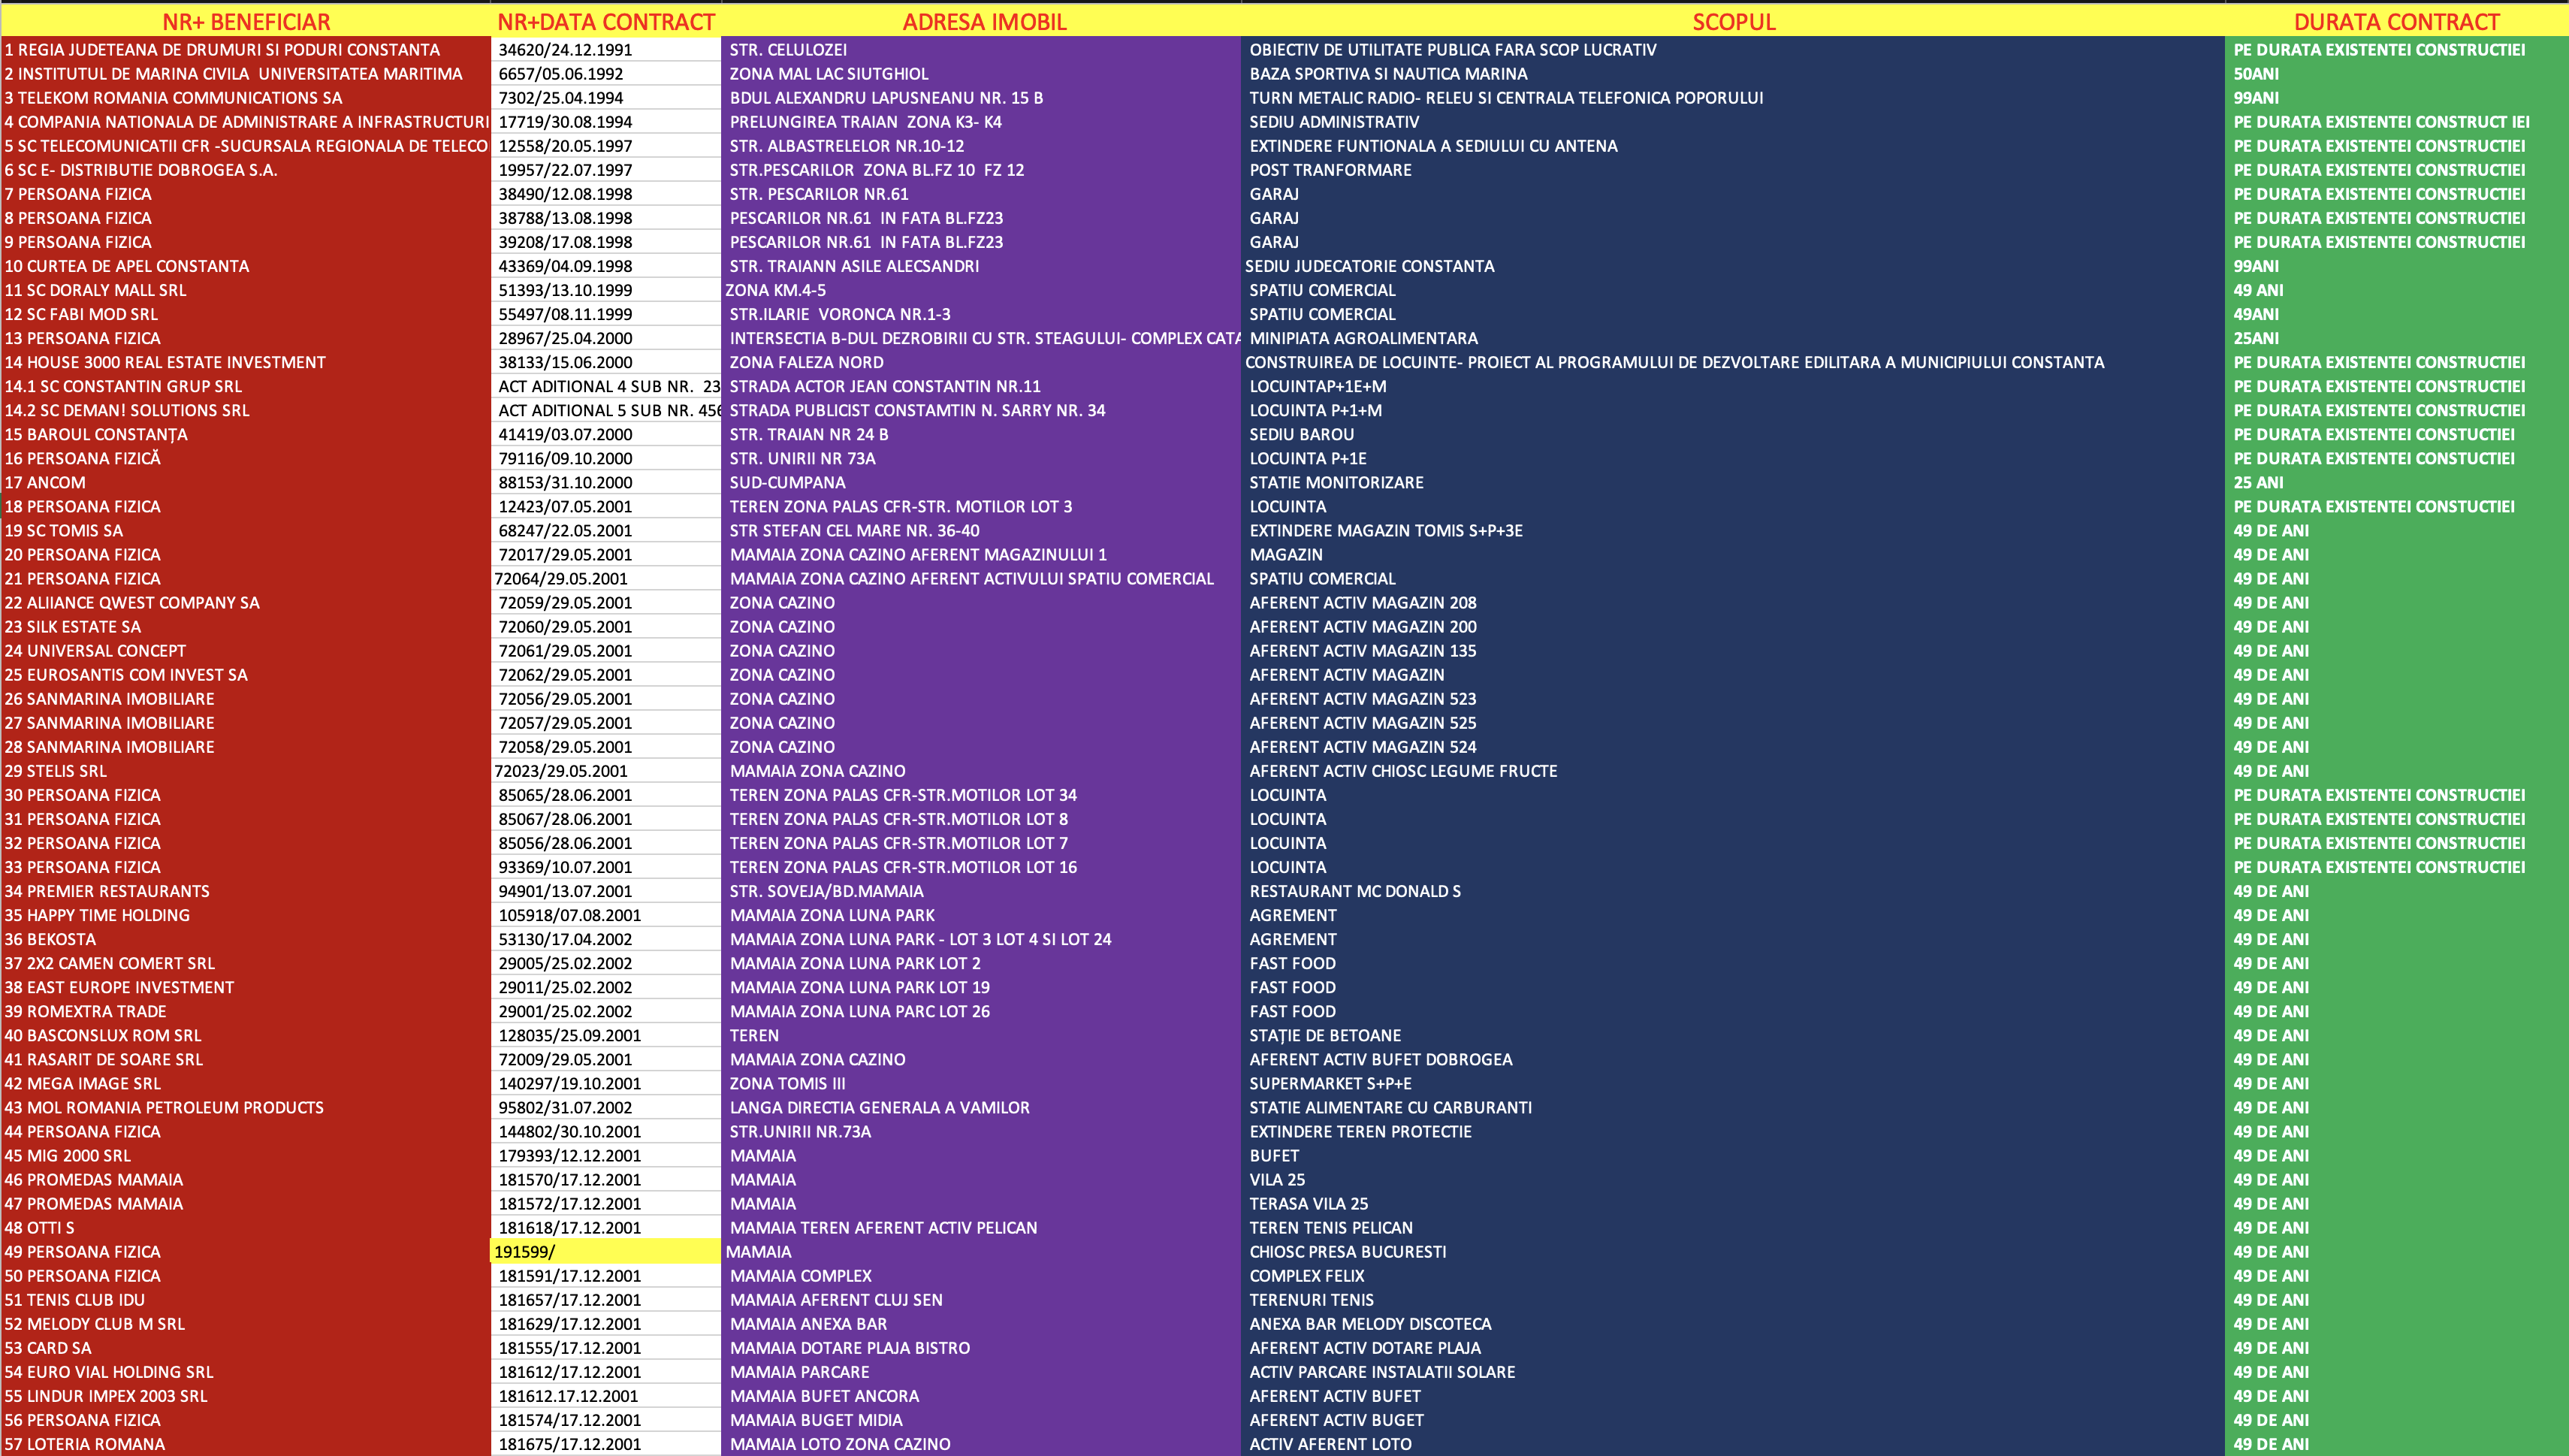Select cell RESTAURANT MC DONALD S
2569x1456 pixels.
tap(1354, 891)
